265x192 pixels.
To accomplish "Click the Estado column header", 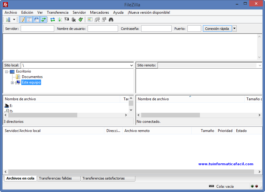I will coord(248,131).
